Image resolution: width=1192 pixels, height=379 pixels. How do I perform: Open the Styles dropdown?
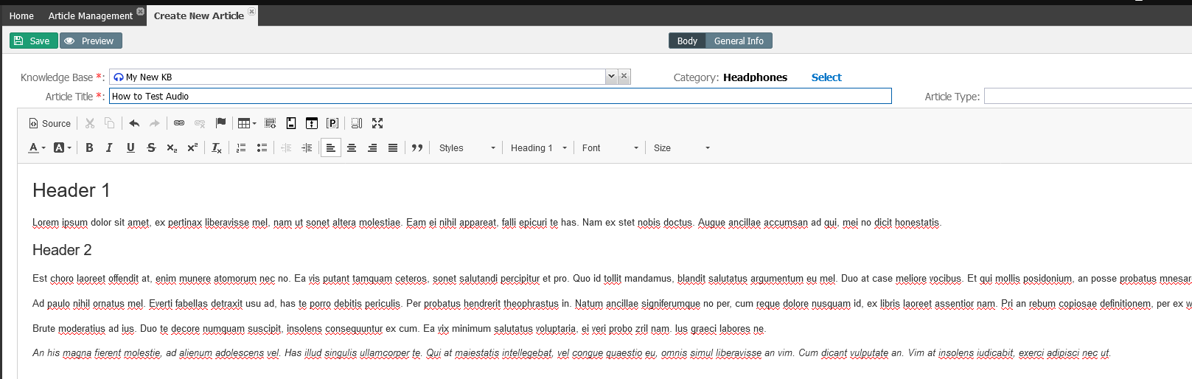coord(467,148)
